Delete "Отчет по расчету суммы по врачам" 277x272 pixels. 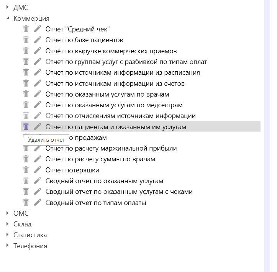(x=26, y=159)
